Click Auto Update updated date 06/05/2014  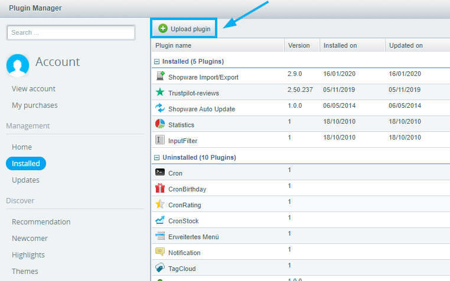click(x=405, y=105)
